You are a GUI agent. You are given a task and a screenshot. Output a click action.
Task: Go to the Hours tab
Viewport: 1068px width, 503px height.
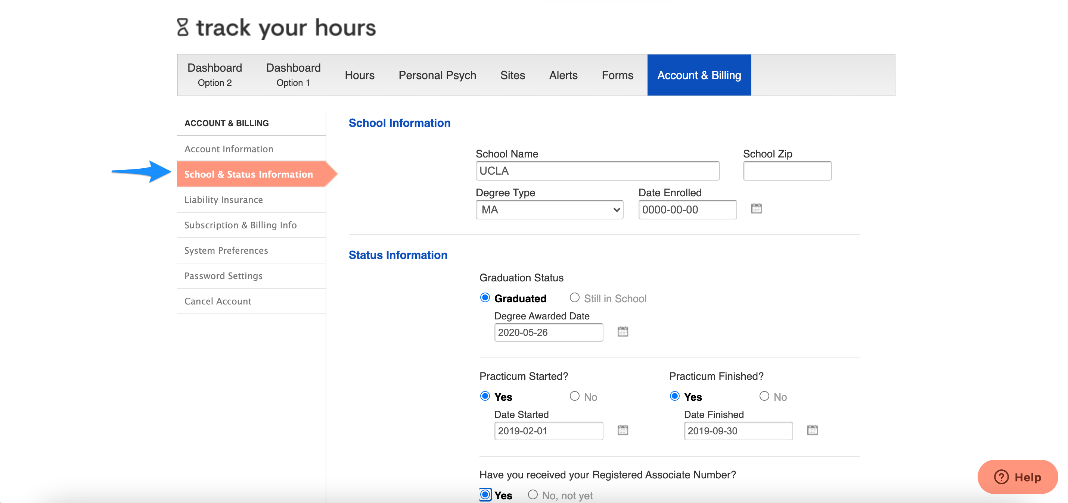(360, 75)
